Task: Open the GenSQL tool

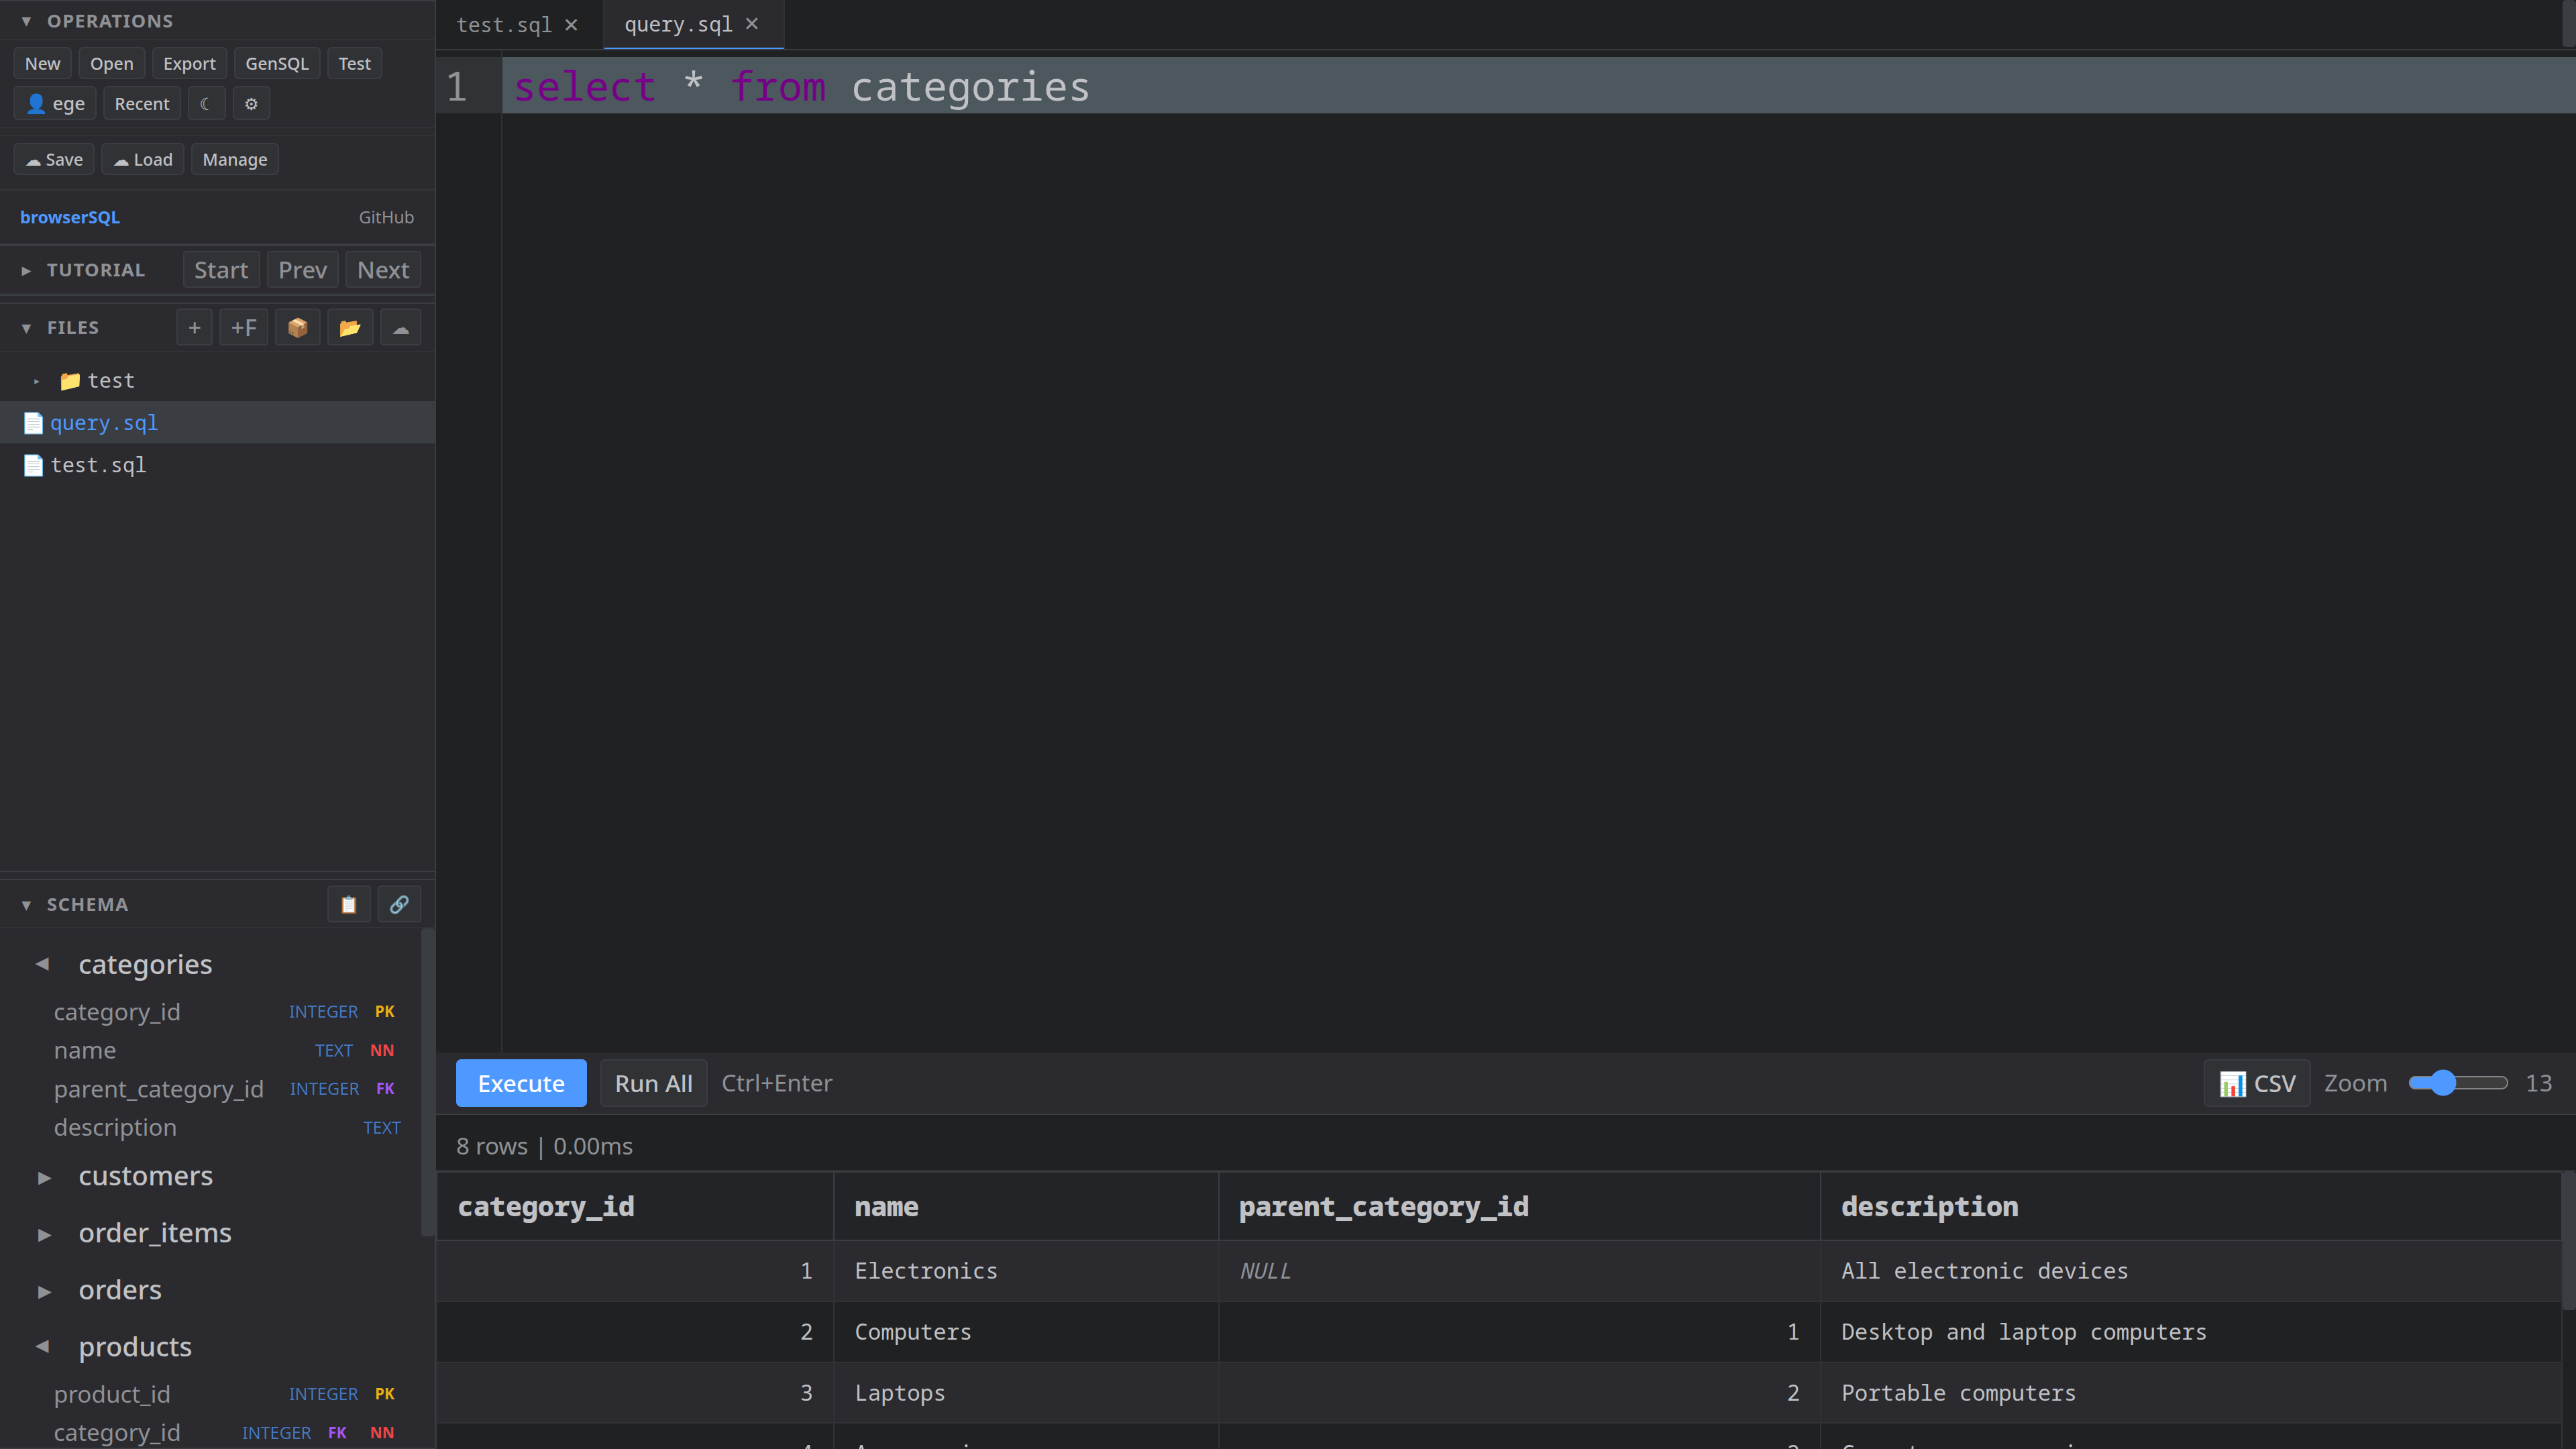Action: tap(277, 64)
